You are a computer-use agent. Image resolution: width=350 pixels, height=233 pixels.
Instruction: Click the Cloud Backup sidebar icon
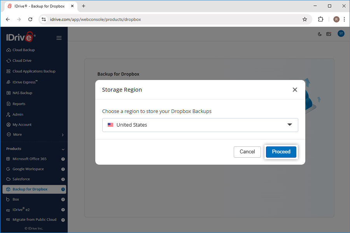tap(9, 50)
